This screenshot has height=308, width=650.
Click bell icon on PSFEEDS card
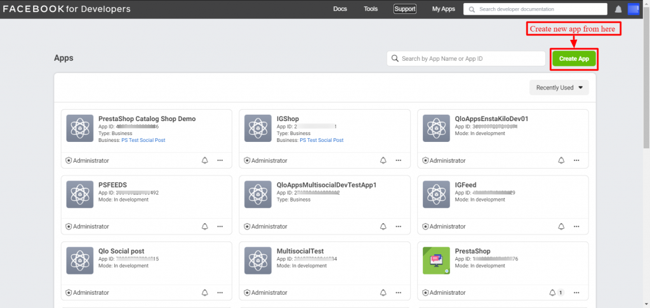point(205,226)
